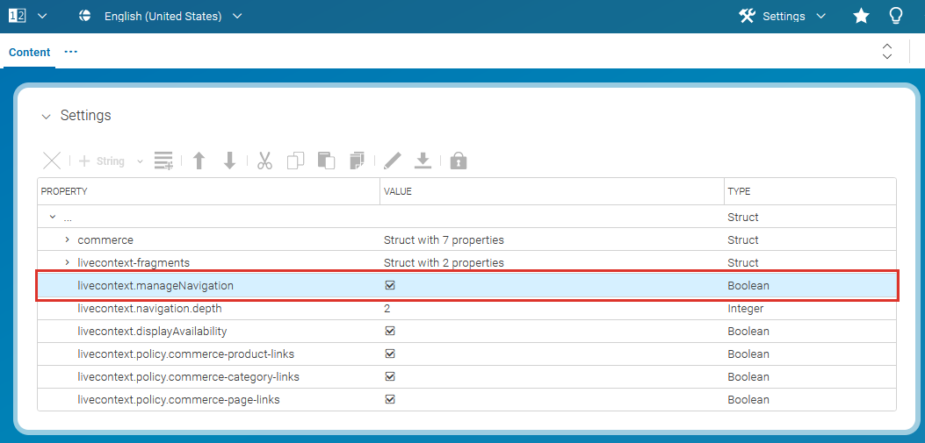
Task: Select livecontext.displayAvailability property name
Action: click(x=152, y=331)
